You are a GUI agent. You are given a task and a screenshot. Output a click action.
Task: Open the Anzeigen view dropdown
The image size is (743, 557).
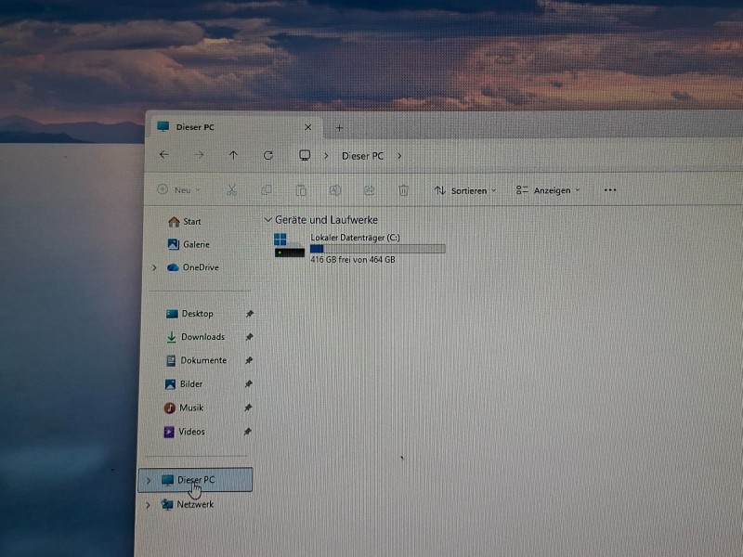(548, 190)
